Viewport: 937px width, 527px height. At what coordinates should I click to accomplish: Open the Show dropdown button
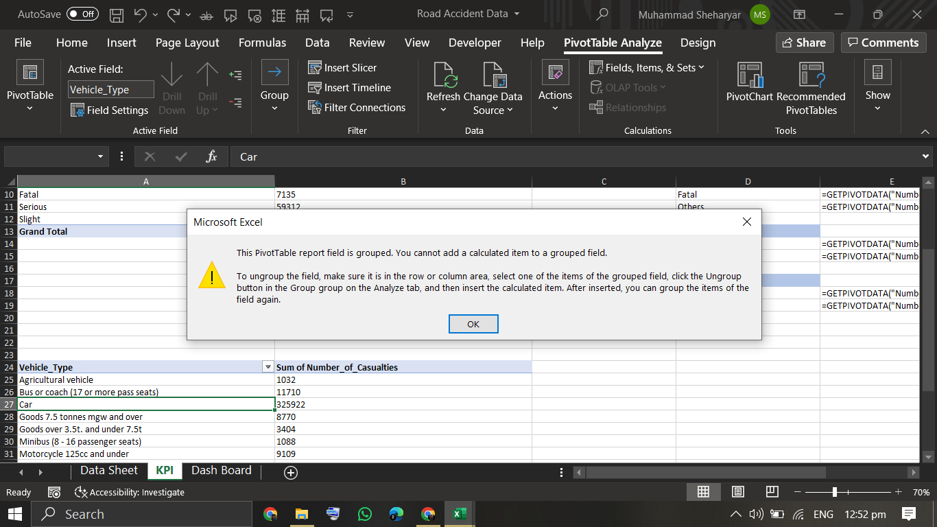[x=877, y=88]
